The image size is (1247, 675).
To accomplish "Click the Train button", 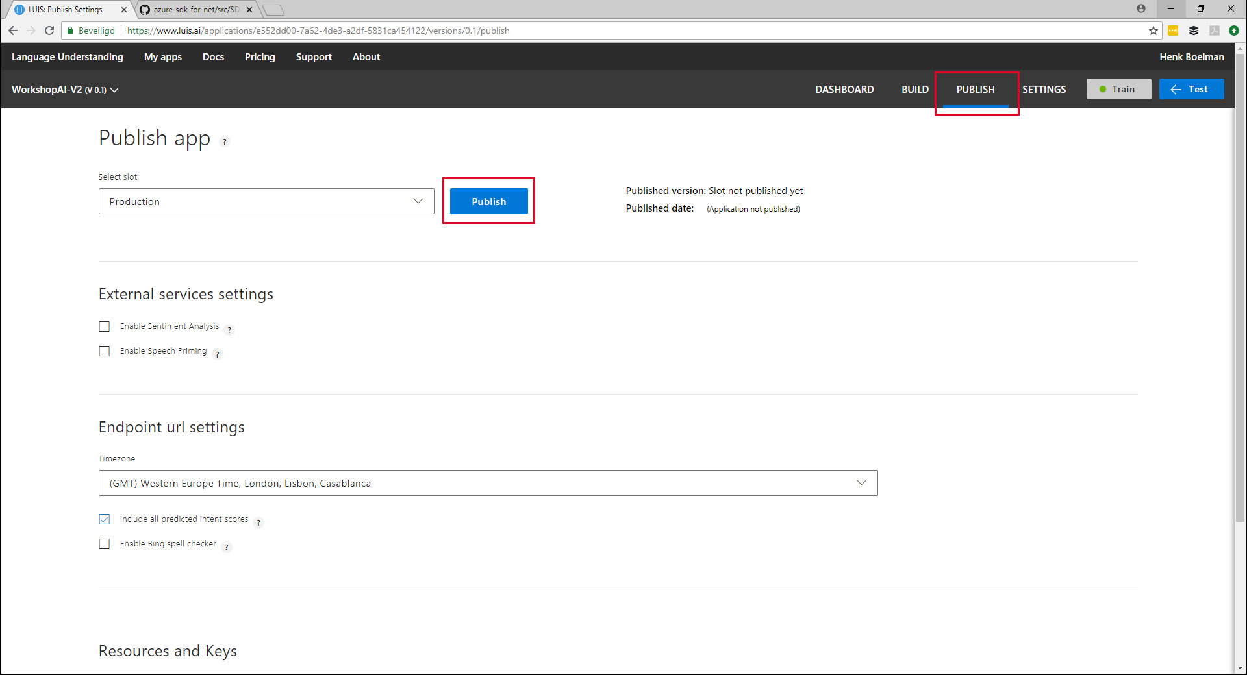I will [x=1118, y=89].
